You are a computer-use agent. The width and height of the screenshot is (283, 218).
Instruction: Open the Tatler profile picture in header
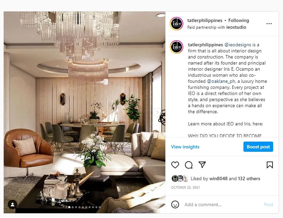click(x=177, y=24)
